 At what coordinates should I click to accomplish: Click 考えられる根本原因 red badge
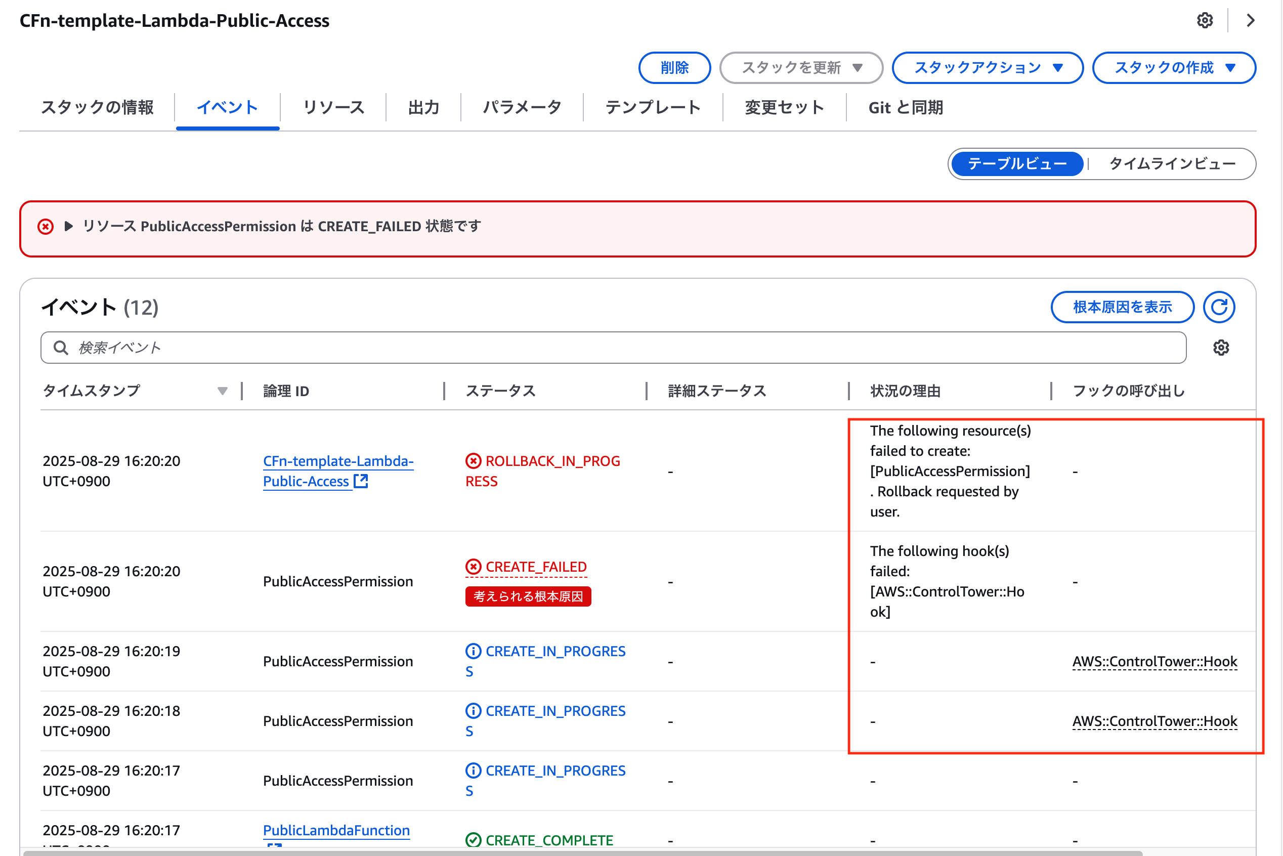pyautogui.click(x=528, y=596)
